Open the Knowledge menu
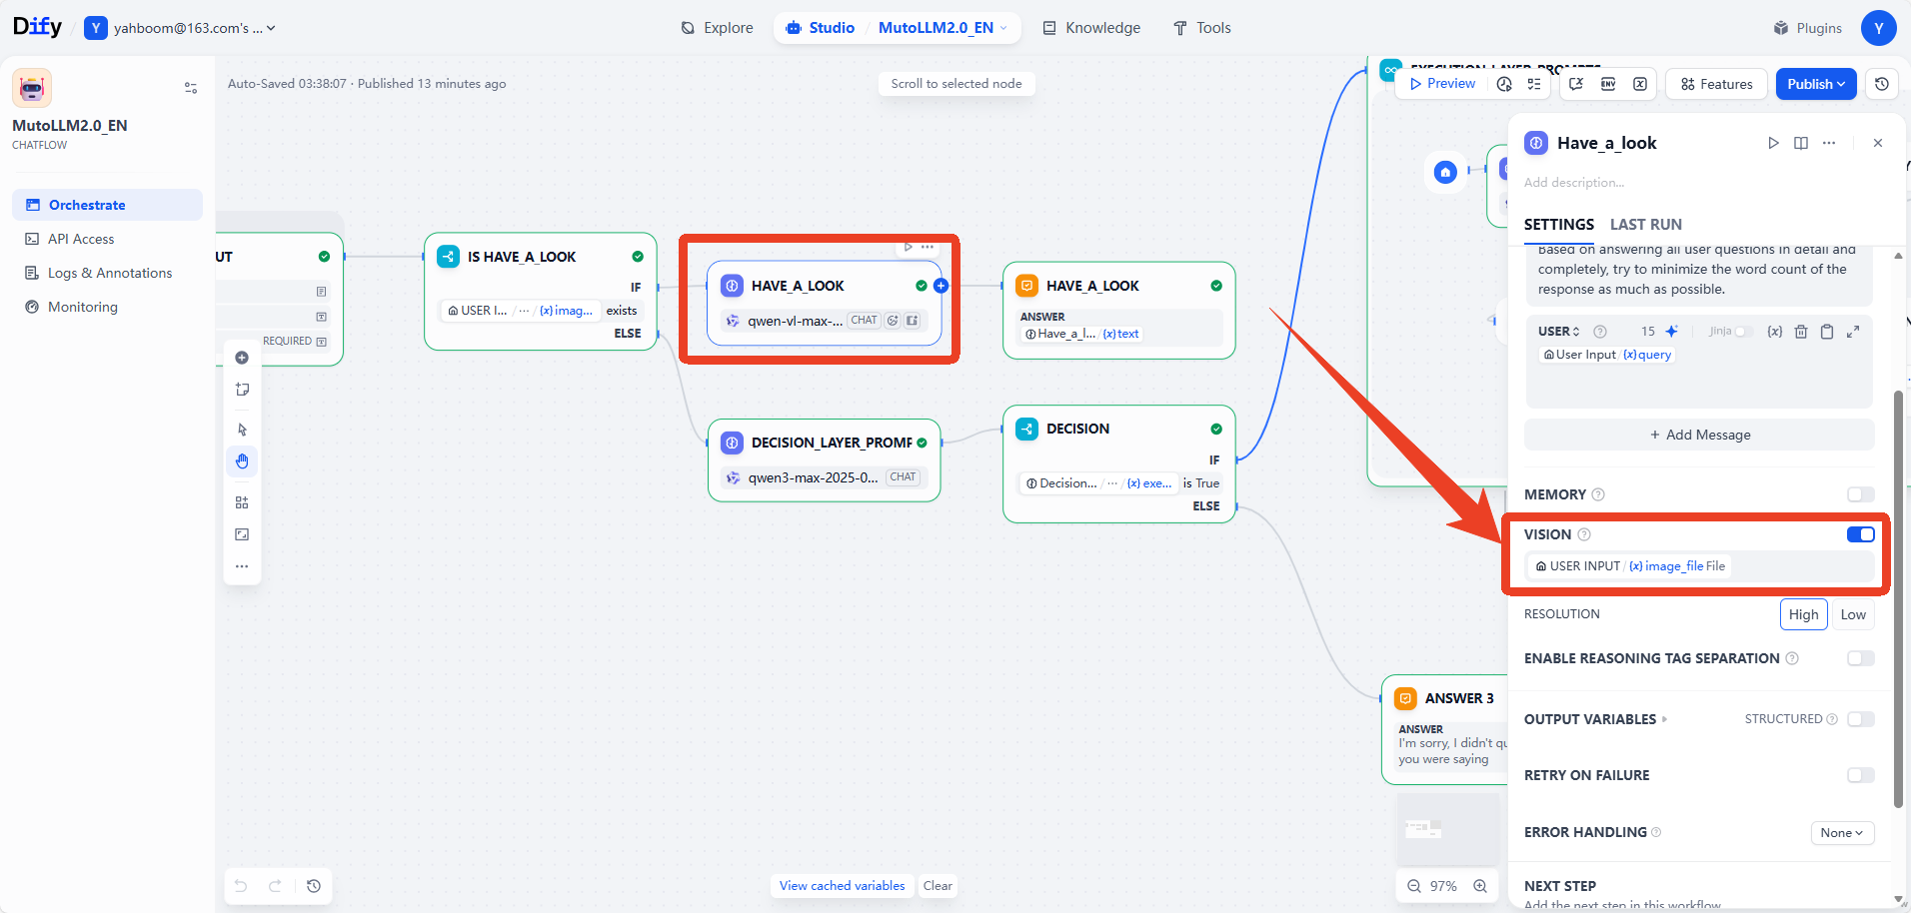Viewport: 1911px width, 913px height. pyautogui.click(x=1091, y=28)
